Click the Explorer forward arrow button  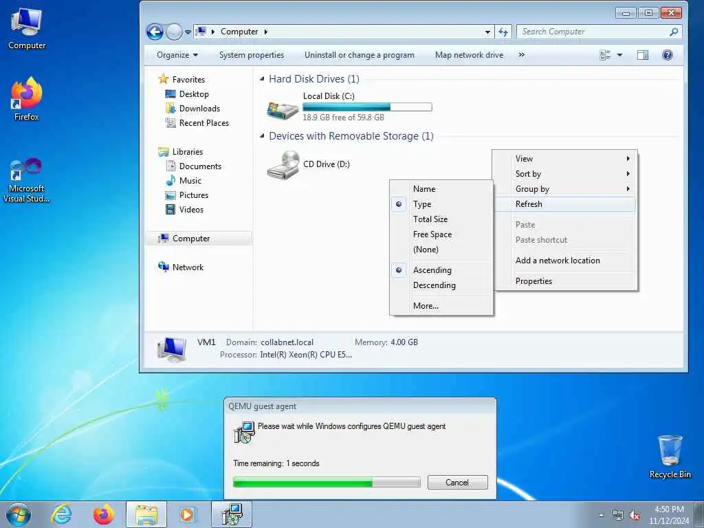[174, 32]
